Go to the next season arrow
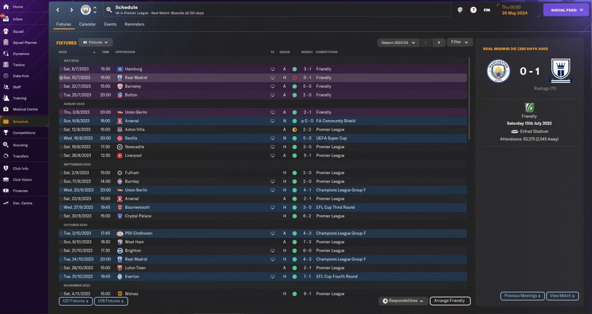 pos(439,42)
